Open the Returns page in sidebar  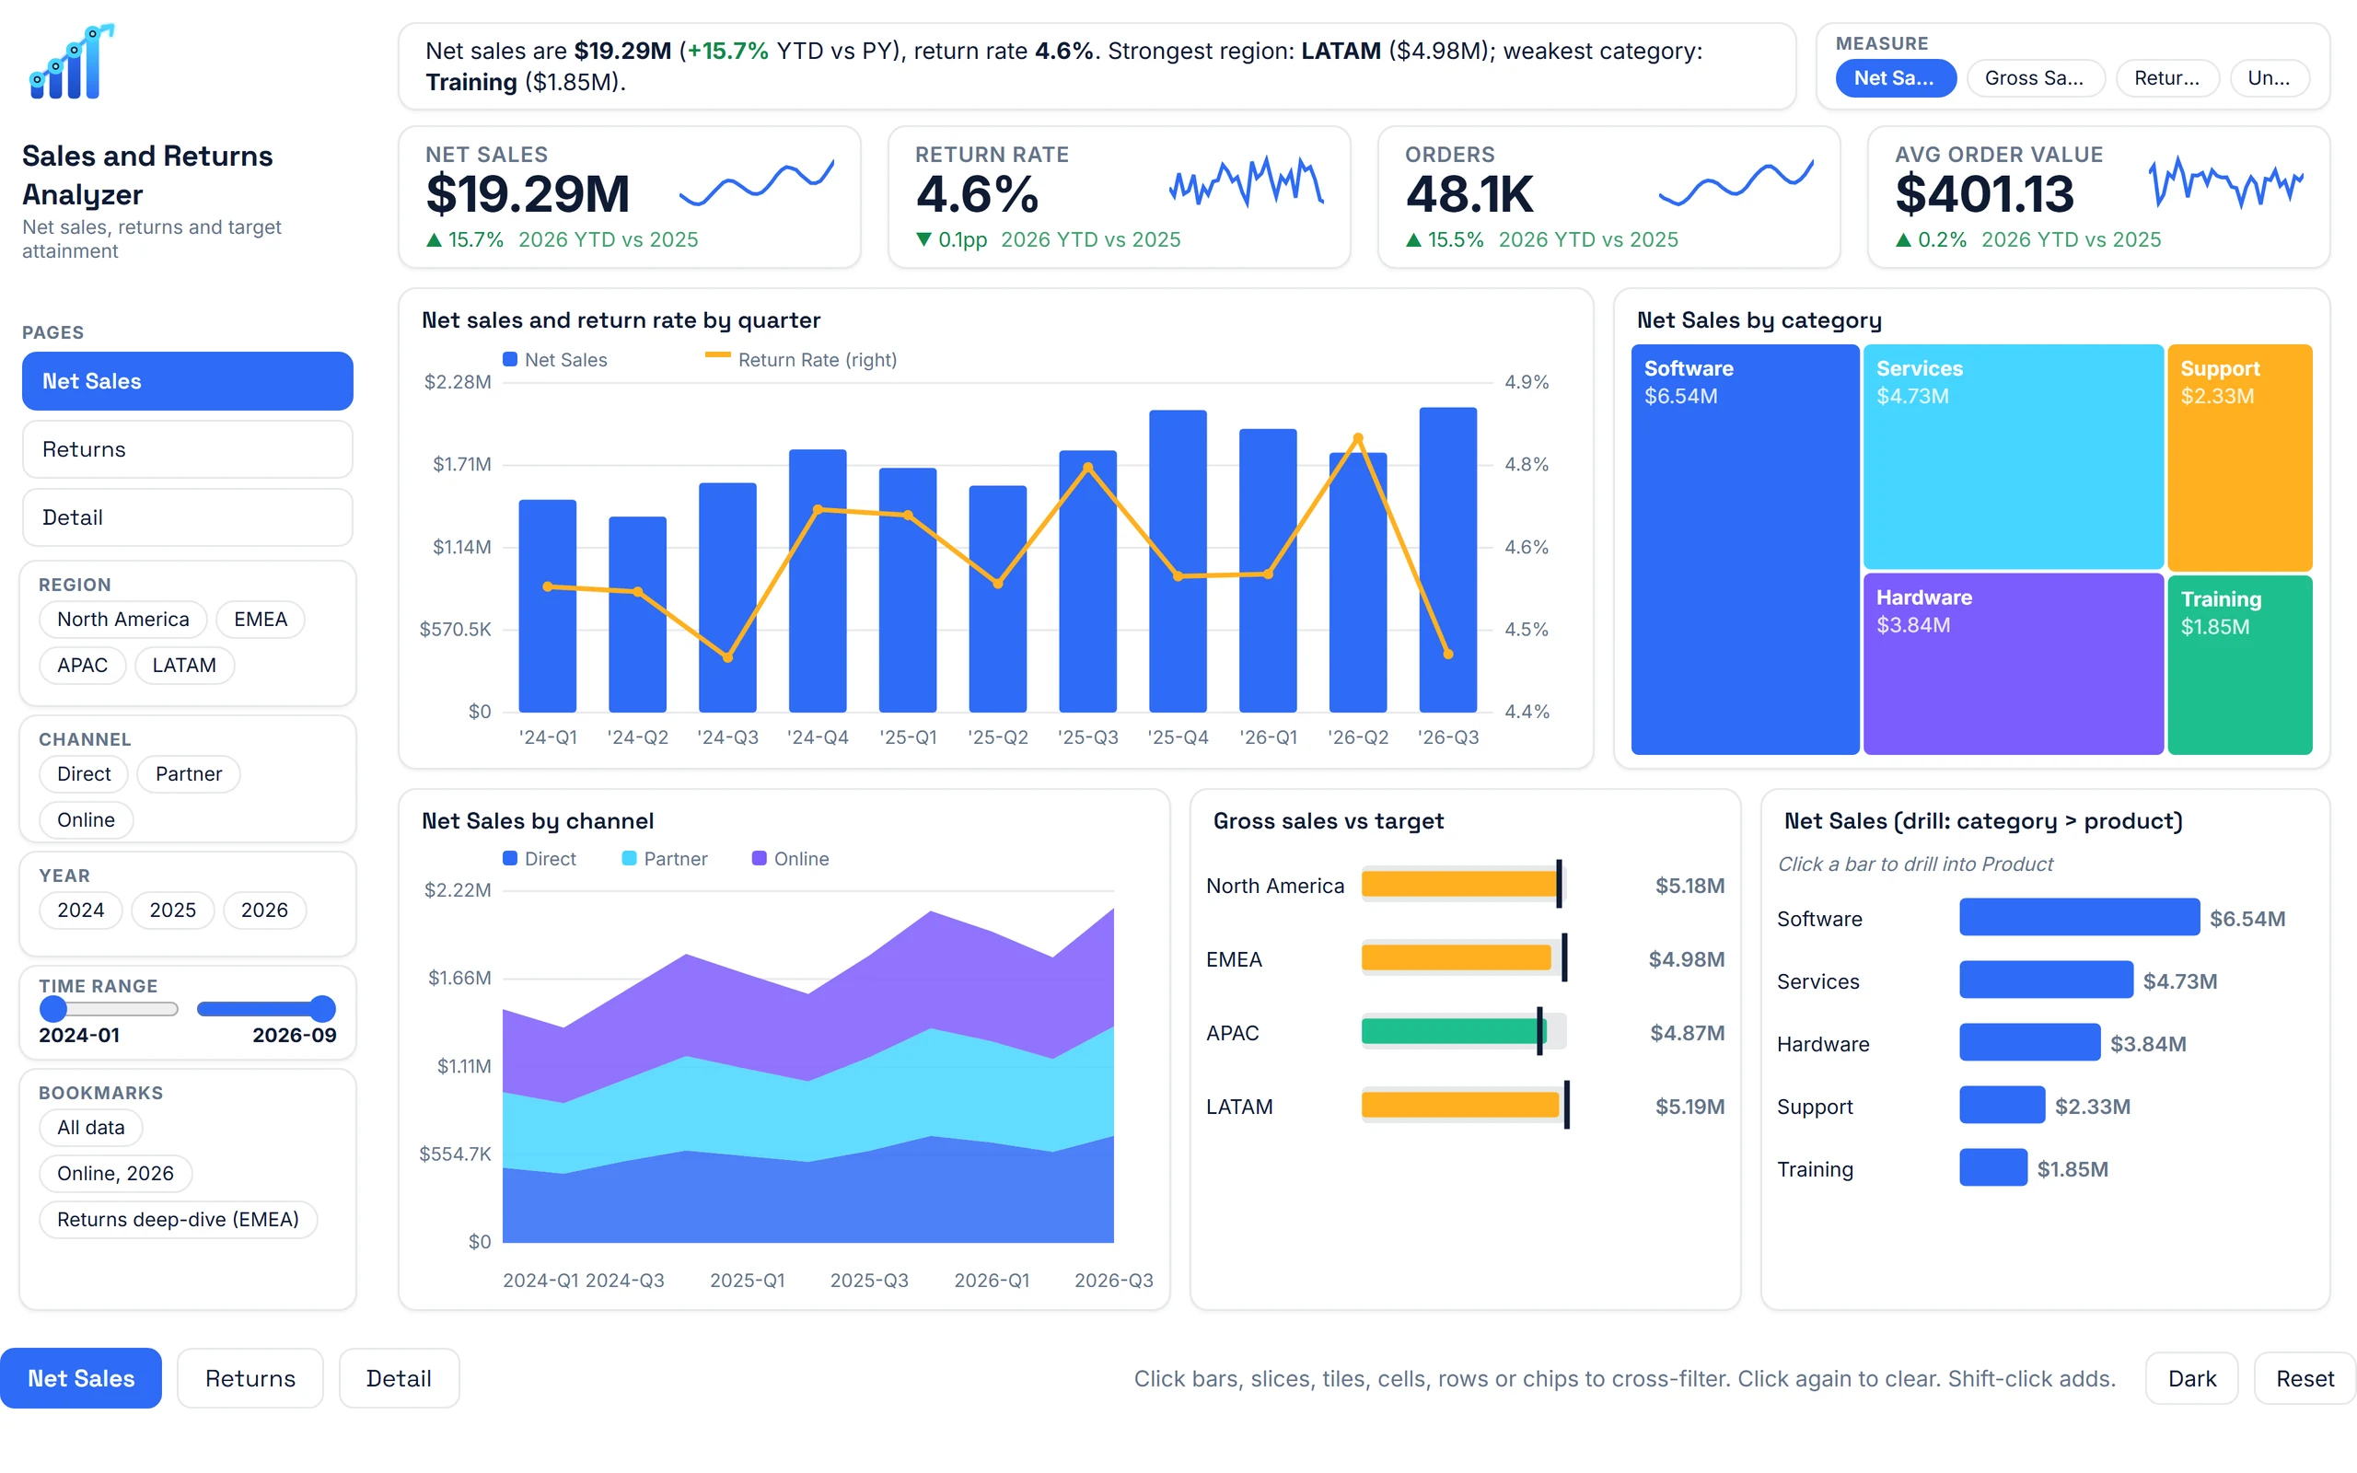187,449
